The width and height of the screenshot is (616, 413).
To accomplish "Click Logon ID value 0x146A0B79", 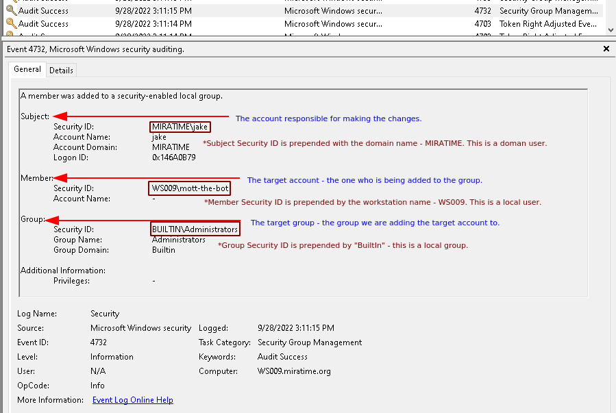I will pos(173,158).
